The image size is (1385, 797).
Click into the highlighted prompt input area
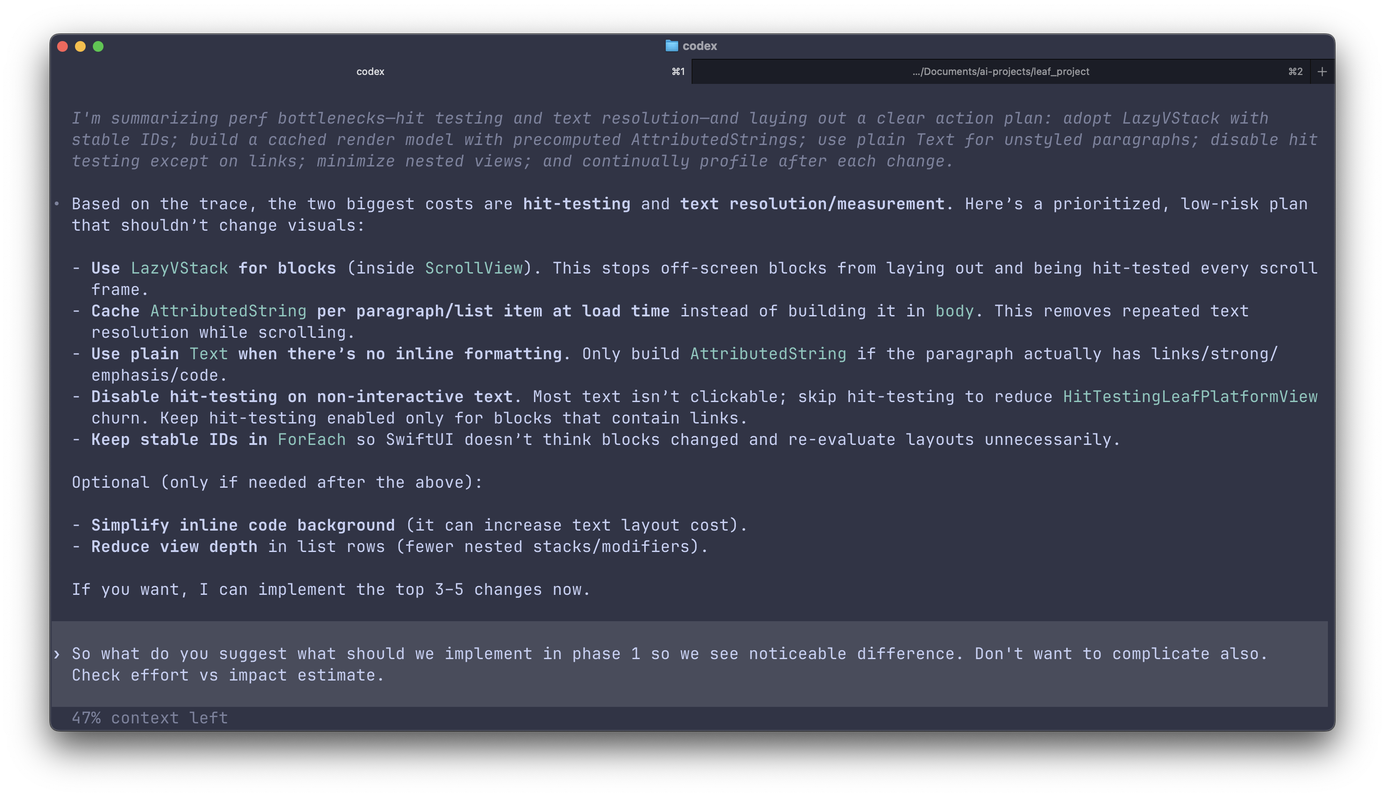657,664
